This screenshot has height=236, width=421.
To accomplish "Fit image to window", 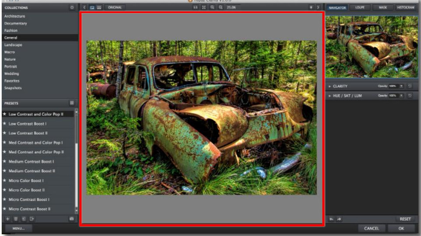I will tap(204, 7).
